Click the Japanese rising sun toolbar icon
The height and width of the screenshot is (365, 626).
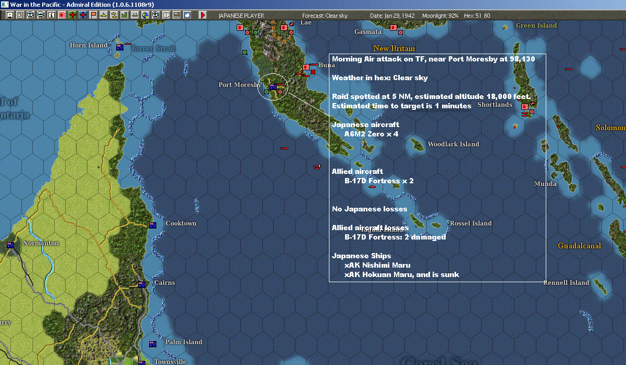pyautogui.click(x=62, y=15)
